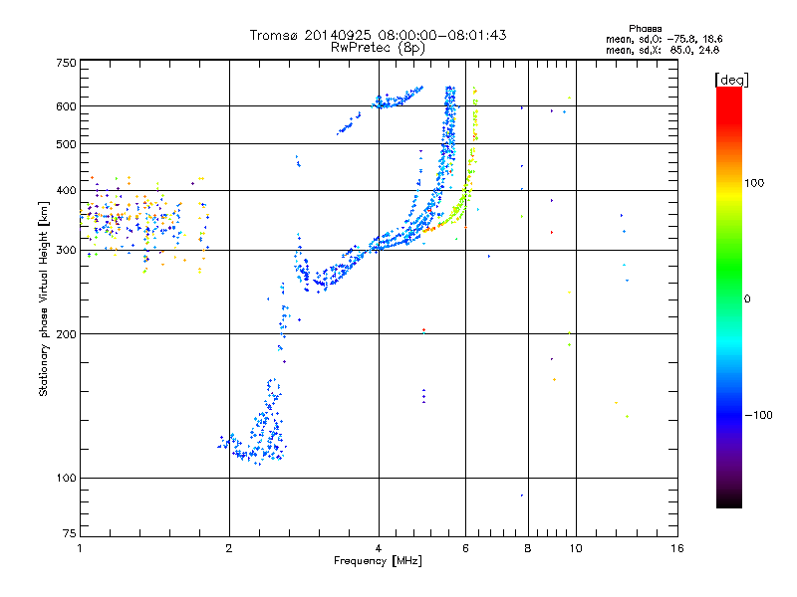This screenshot has width=797, height=597.
Task: Click the blue second-hop trace above 600 km
Action: (x=397, y=98)
